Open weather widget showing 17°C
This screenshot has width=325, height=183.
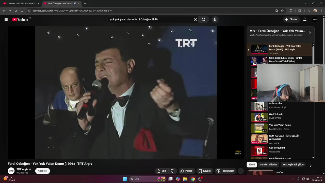pyautogui.click(x=10, y=179)
